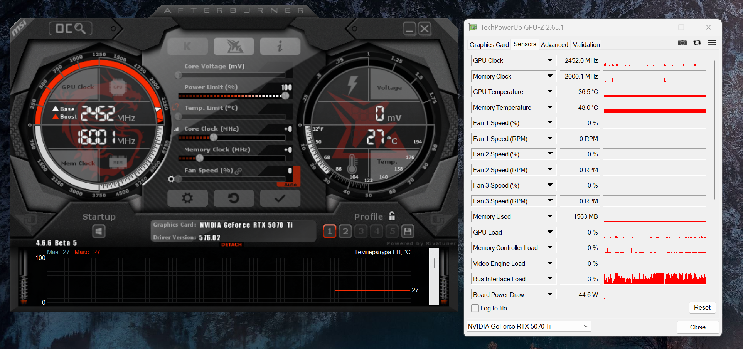Click the Memory Controller Load graph
The width and height of the screenshot is (743, 349).
click(x=654, y=248)
